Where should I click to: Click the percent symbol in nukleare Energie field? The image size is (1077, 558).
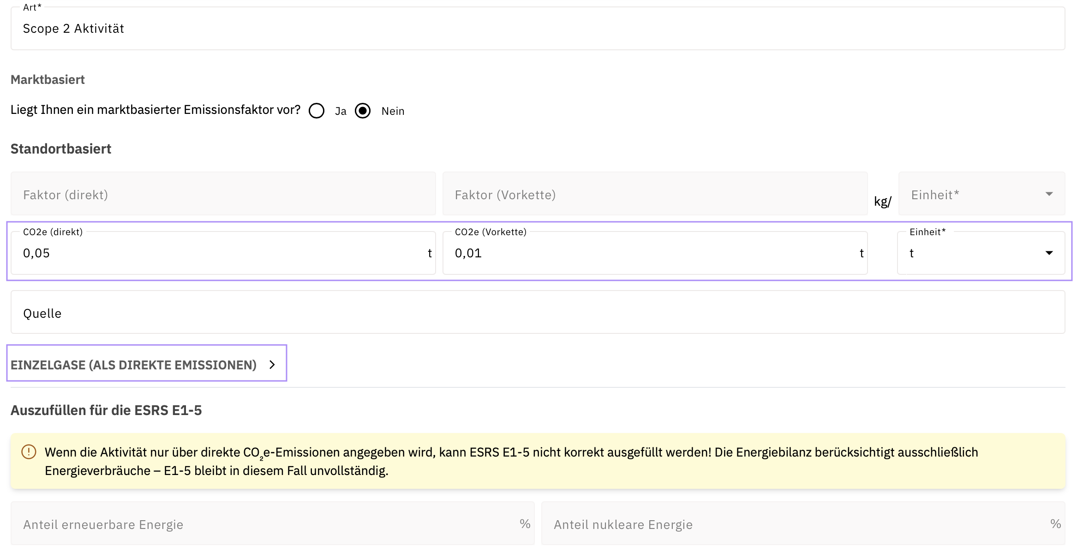[x=1055, y=524]
